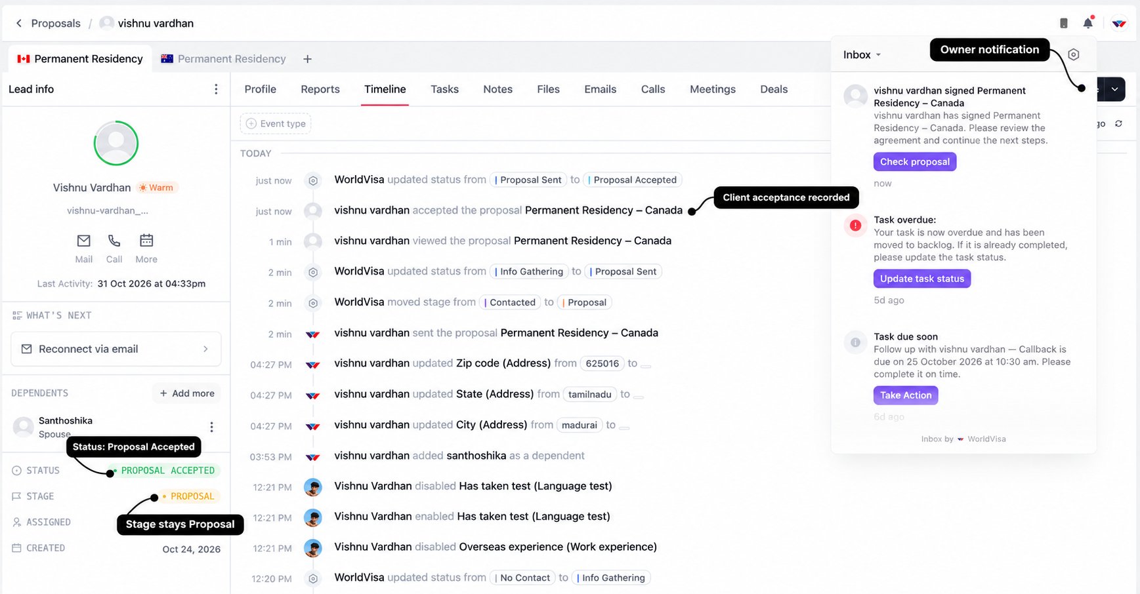Switch to Australia Permanent Residency tab
1140x594 pixels.
pos(224,59)
